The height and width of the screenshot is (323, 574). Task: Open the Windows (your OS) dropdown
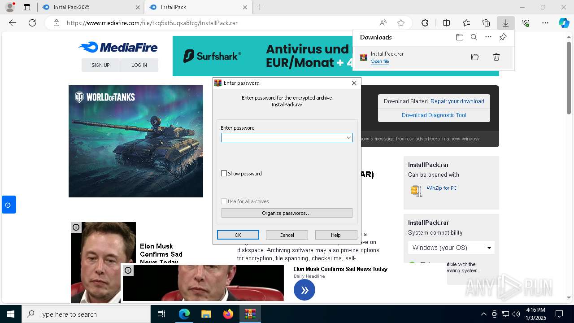click(x=451, y=248)
